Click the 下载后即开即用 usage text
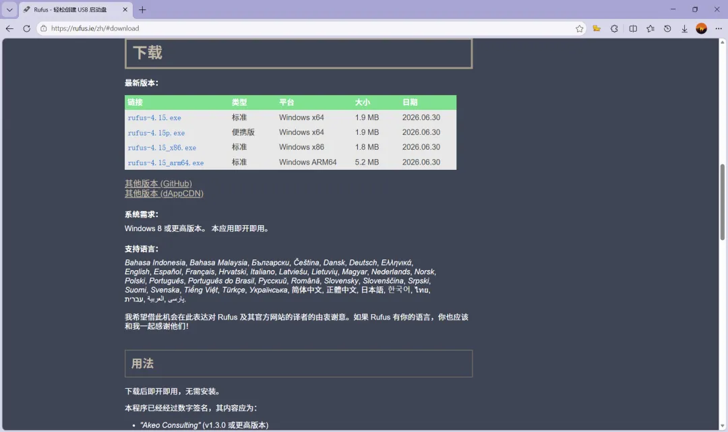This screenshot has width=728, height=432. (173, 391)
